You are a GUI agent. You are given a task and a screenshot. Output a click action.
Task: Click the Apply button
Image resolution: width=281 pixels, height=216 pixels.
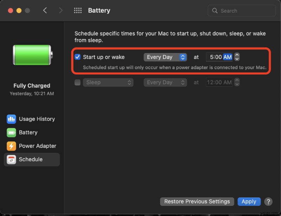coord(249,202)
